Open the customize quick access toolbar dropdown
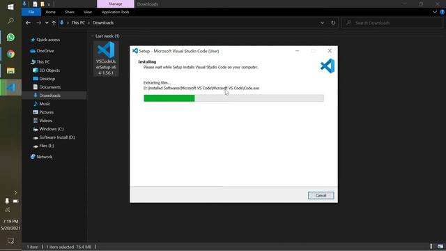 click(x=49, y=4)
